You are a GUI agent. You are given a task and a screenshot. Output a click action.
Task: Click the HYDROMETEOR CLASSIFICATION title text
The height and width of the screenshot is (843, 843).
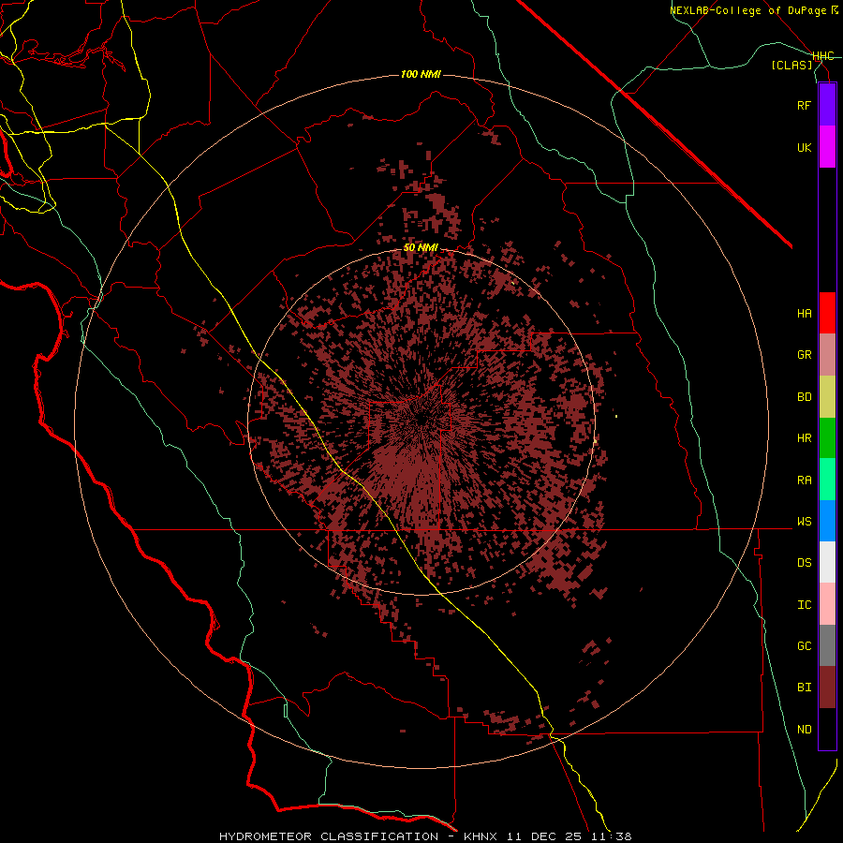329,836
